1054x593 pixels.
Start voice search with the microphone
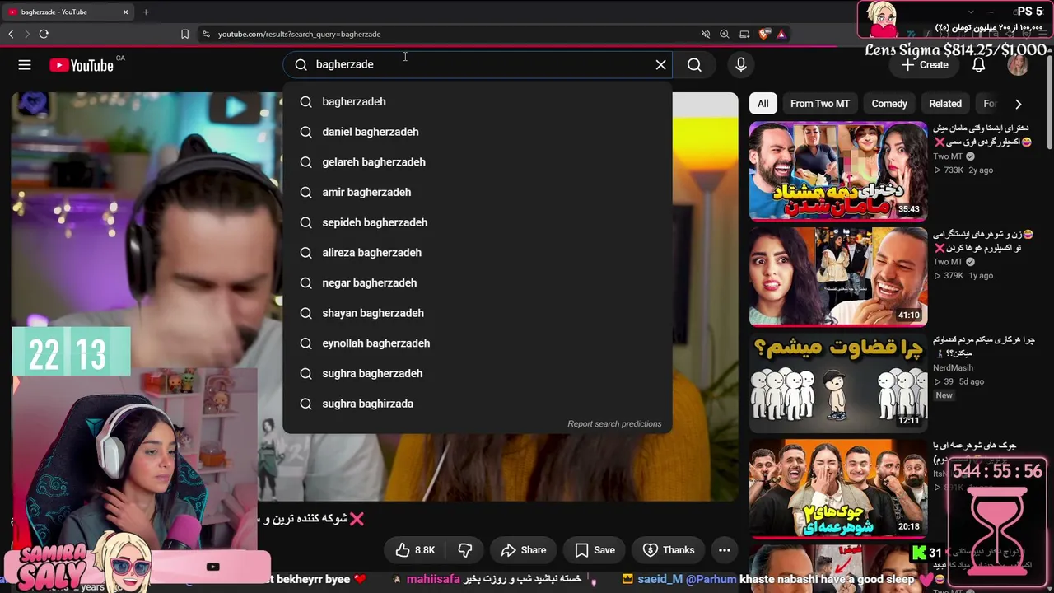click(x=741, y=64)
